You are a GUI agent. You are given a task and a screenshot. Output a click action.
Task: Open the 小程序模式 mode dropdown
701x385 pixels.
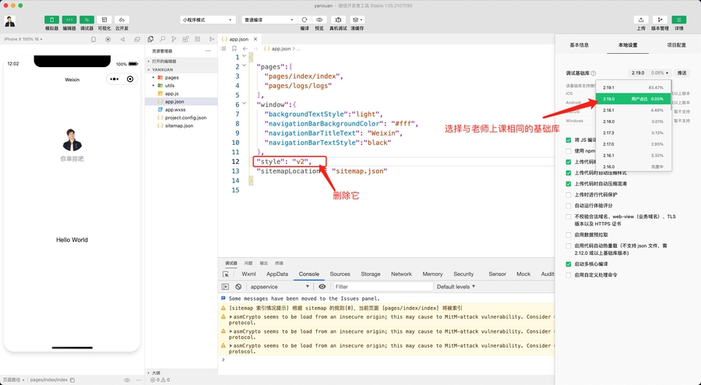click(207, 19)
